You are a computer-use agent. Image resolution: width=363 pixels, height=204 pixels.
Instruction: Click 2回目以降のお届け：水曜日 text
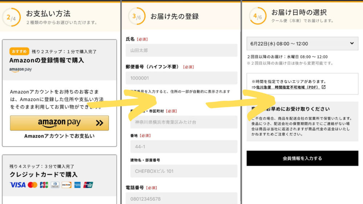pyautogui.click(x=287, y=57)
